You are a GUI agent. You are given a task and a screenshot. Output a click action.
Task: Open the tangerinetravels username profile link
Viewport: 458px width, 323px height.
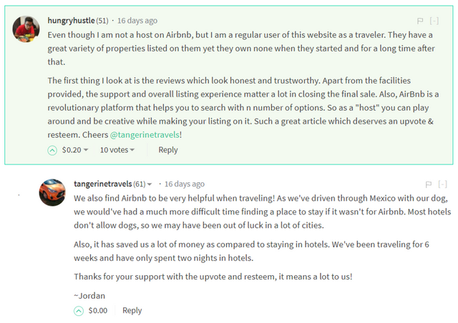(103, 184)
